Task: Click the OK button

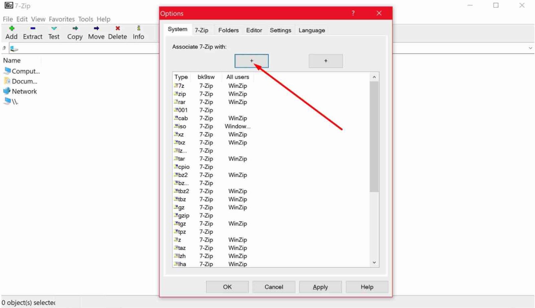Action: click(227, 287)
